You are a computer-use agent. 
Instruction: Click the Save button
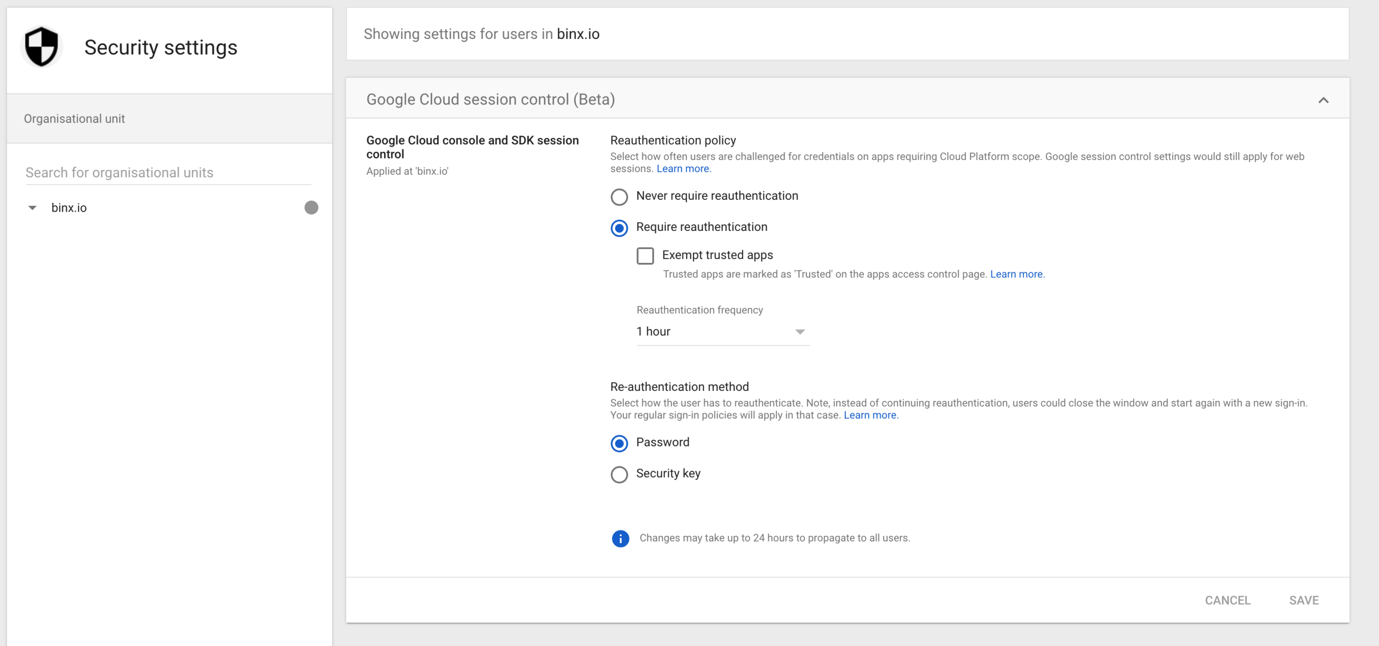point(1304,600)
